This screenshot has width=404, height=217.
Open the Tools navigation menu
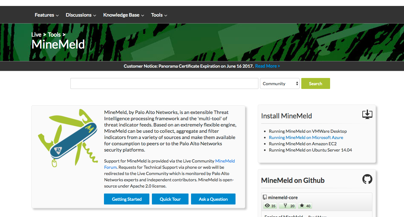pos(159,15)
